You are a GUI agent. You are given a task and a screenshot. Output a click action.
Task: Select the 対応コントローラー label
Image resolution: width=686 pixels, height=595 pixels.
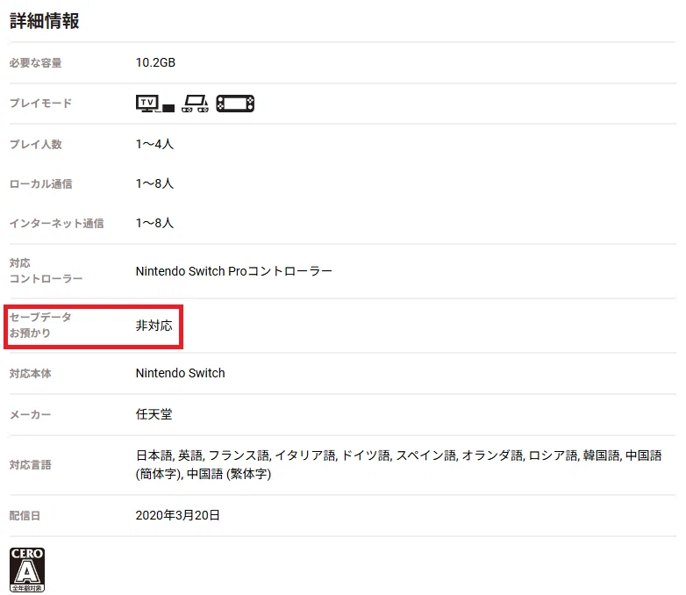pyautogui.click(x=46, y=271)
